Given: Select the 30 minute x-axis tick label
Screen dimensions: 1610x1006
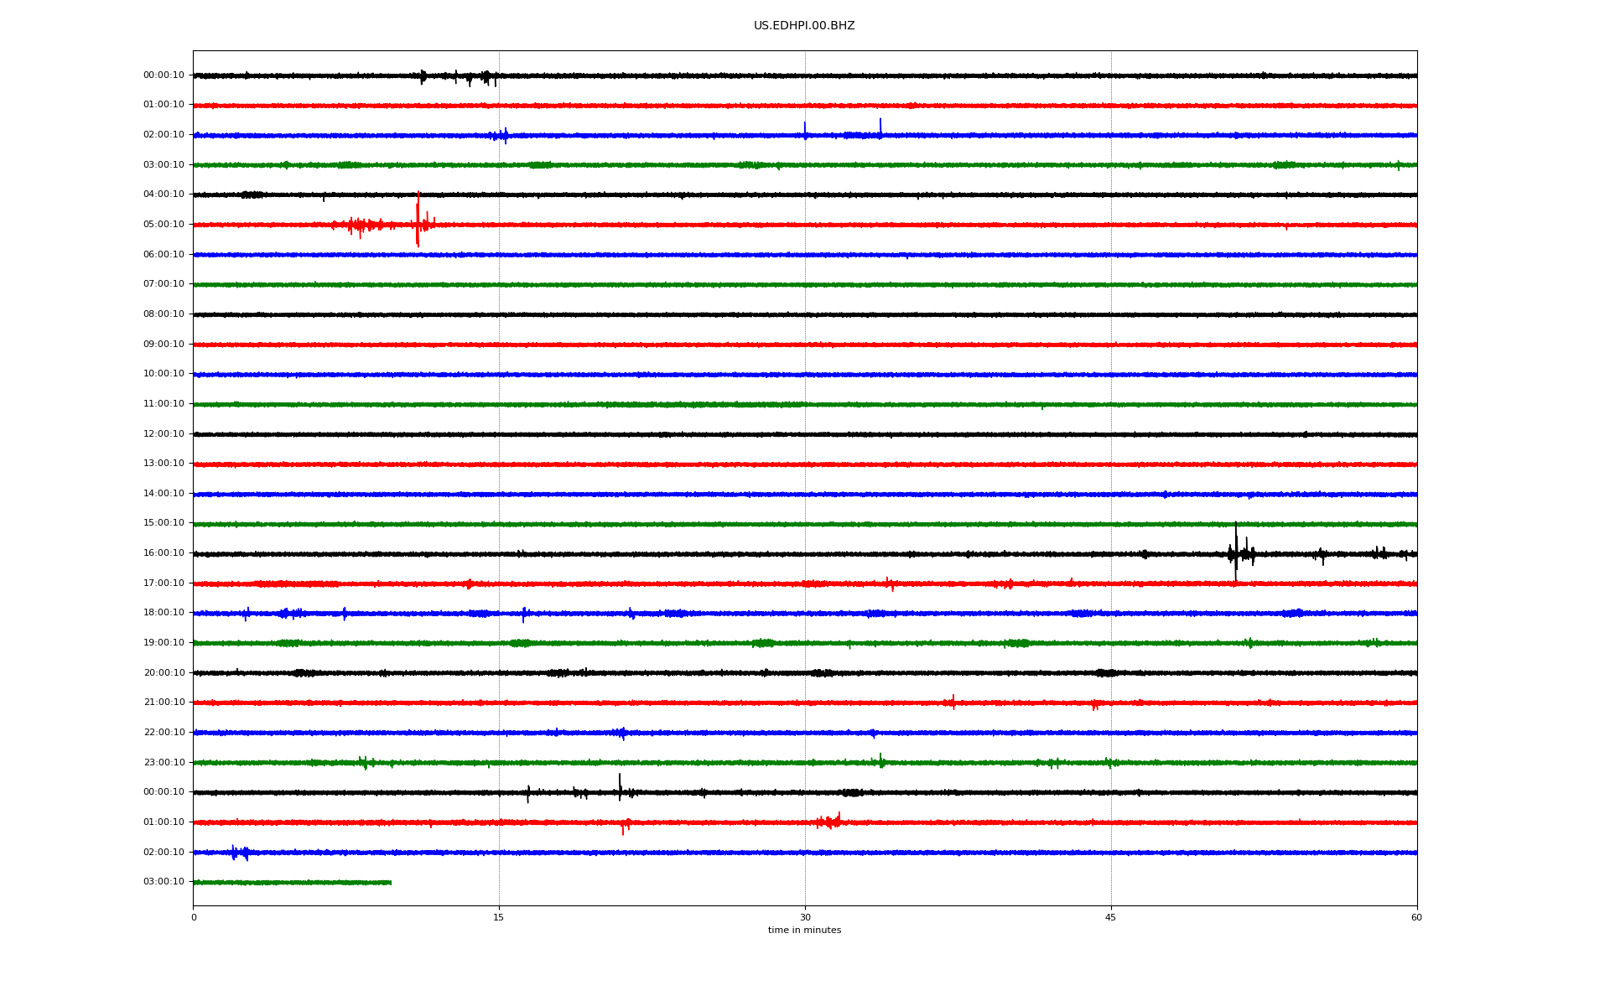Looking at the screenshot, I should coord(805,918).
